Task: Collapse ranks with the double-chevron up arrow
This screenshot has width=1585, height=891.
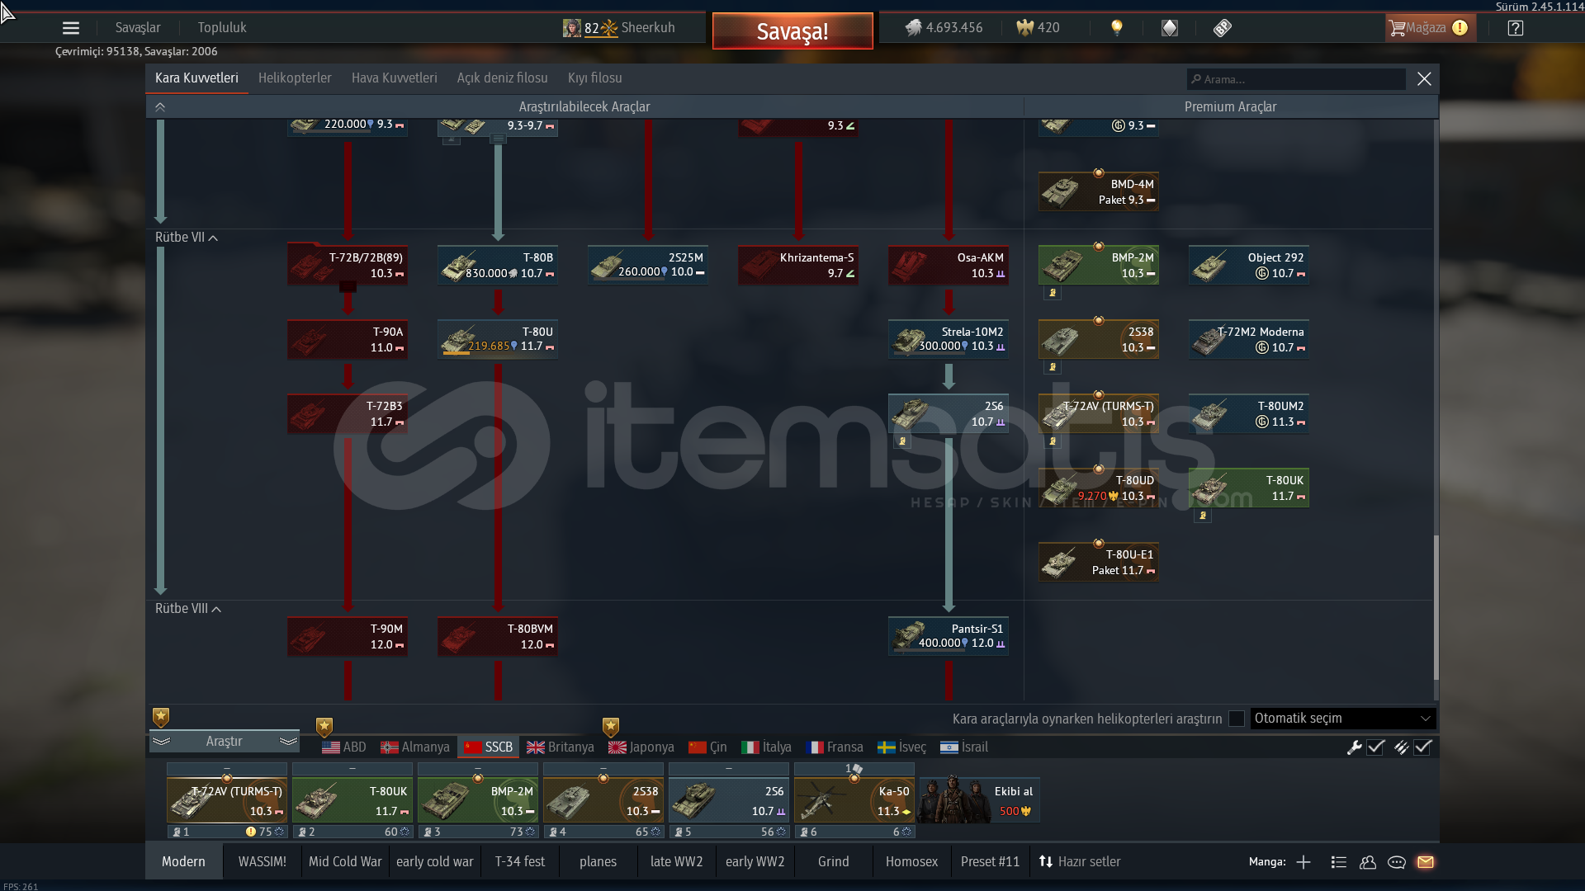Action: (160, 107)
